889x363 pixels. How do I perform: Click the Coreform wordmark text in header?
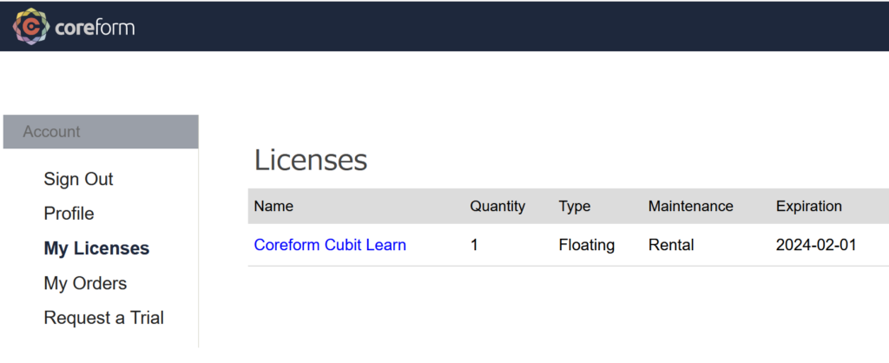(94, 28)
